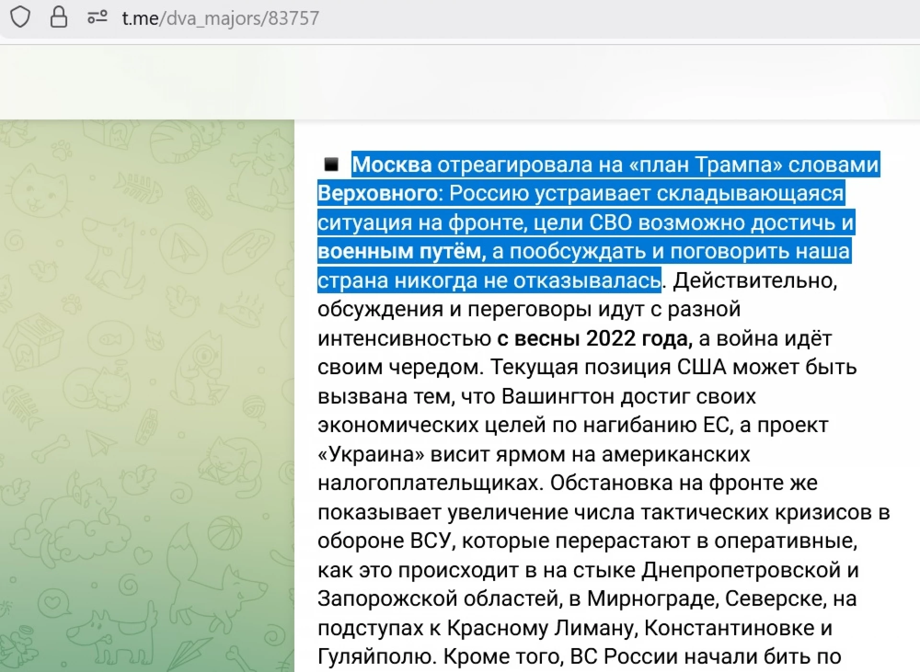Click the blank white header strip
Viewport: 920px width, 672px height.
coord(460,81)
